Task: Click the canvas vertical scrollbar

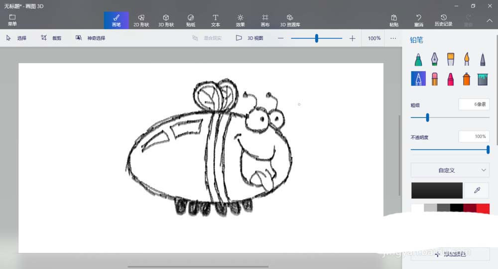Action: (399, 155)
